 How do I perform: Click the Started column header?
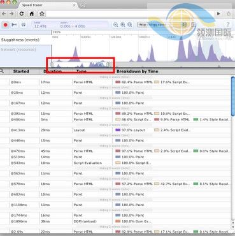tap(21, 71)
